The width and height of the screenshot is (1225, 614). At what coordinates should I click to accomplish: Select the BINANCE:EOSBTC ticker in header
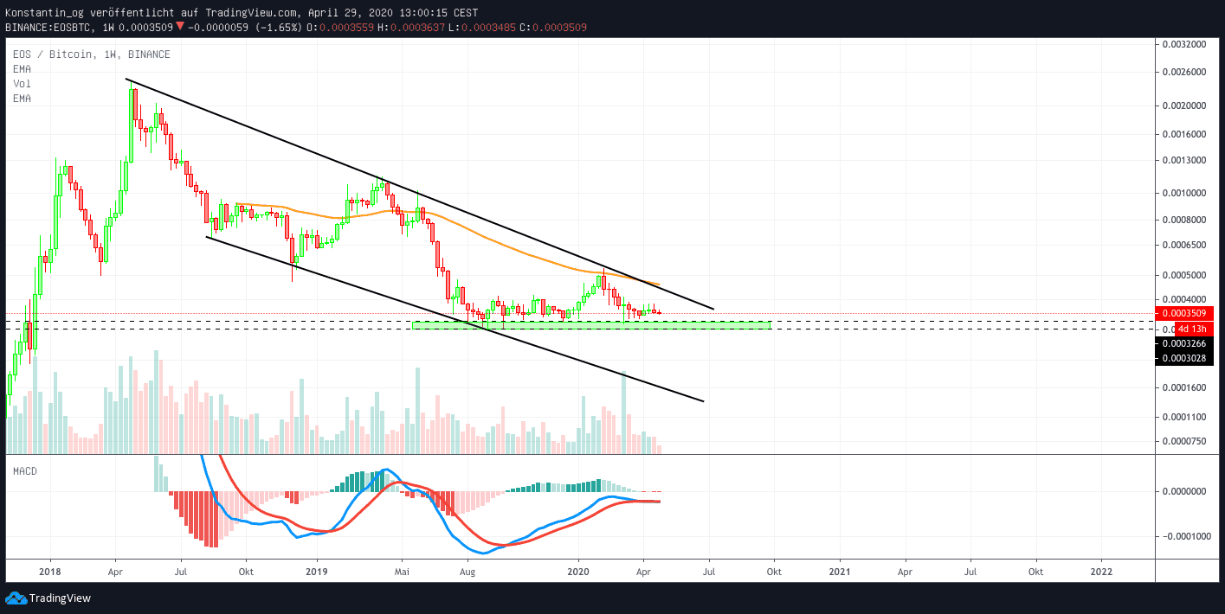point(51,28)
